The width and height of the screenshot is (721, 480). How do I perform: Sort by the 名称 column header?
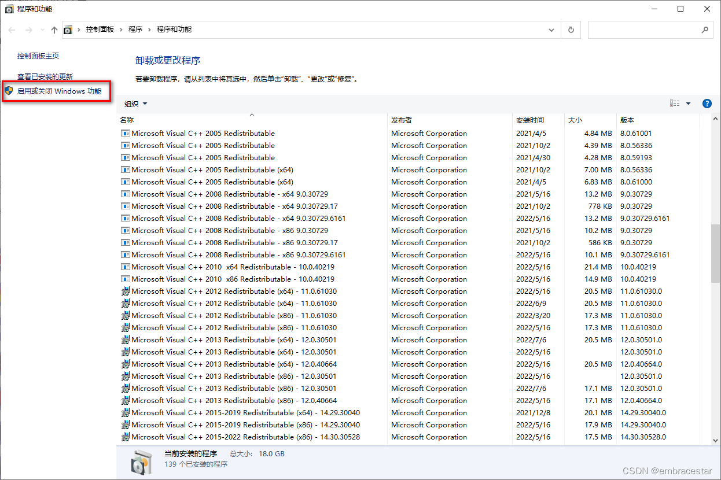click(x=252, y=120)
